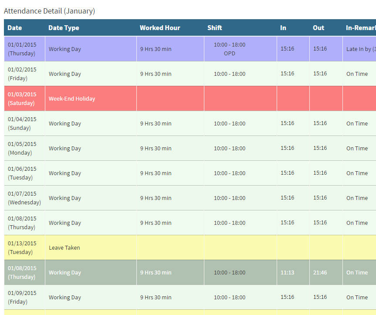Click the Out column header
The width and height of the screenshot is (376, 315).
click(x=318, y=28)
